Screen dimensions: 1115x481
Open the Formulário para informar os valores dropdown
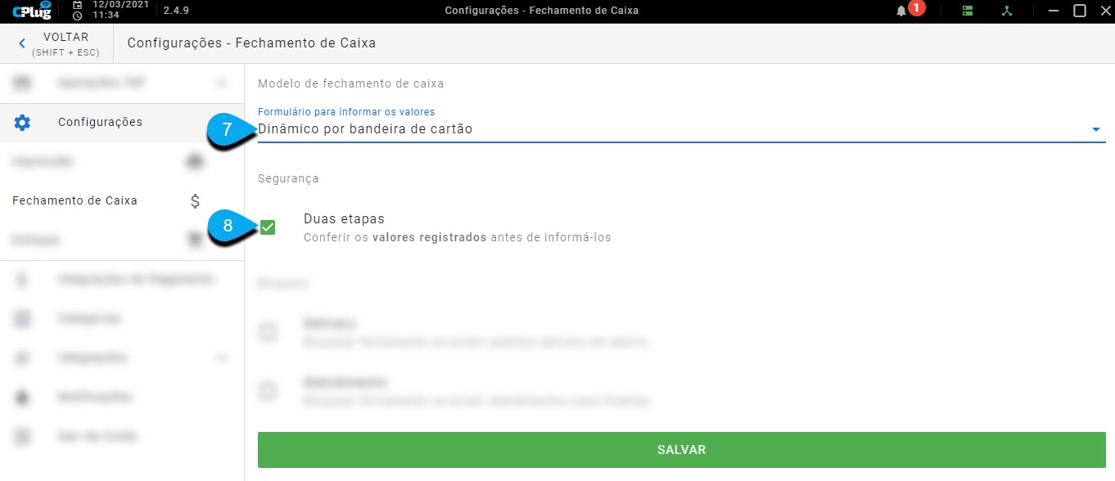click(681, 124)
